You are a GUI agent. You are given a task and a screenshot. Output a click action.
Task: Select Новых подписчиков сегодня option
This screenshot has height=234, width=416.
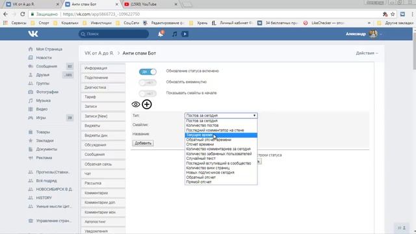click(x=221, y=172)
